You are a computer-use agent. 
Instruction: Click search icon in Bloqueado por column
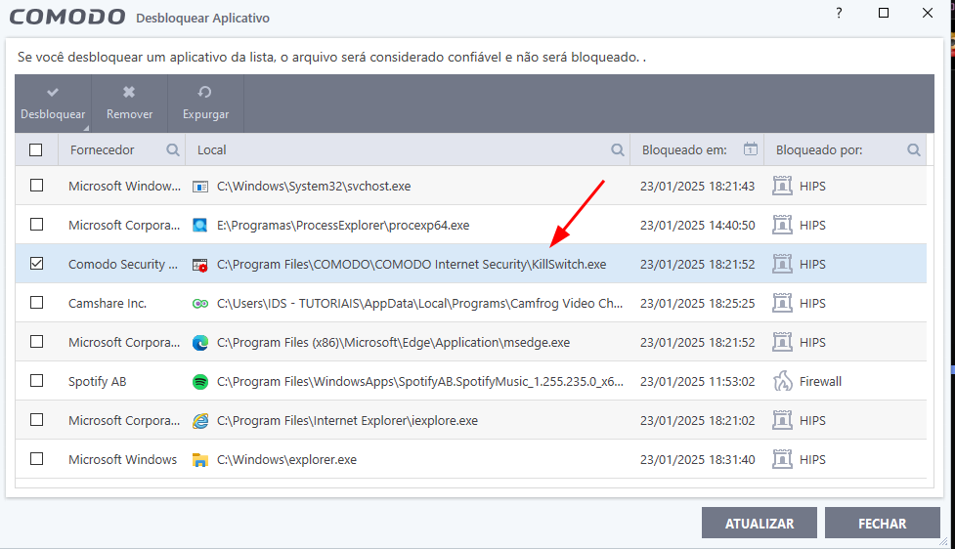(x=914, y=150)
